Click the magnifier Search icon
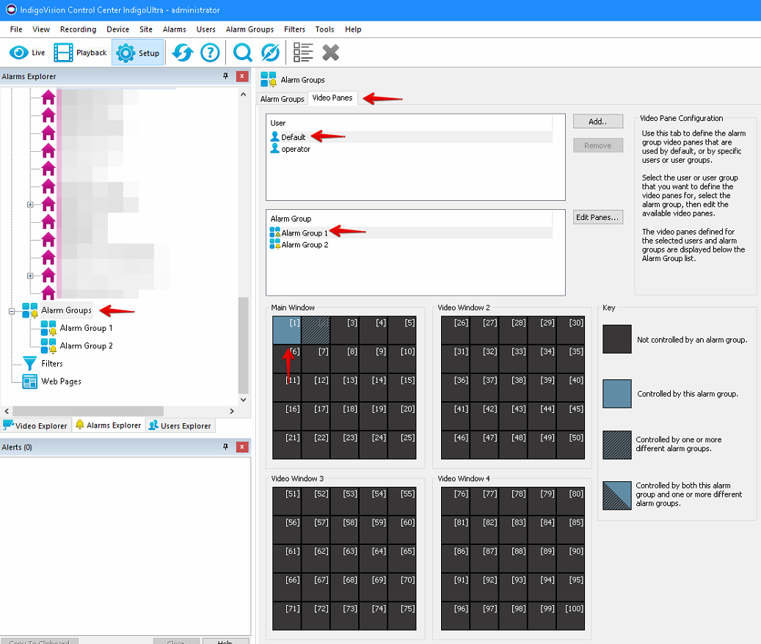Screen dimensions: 761x644 point(243,52)
